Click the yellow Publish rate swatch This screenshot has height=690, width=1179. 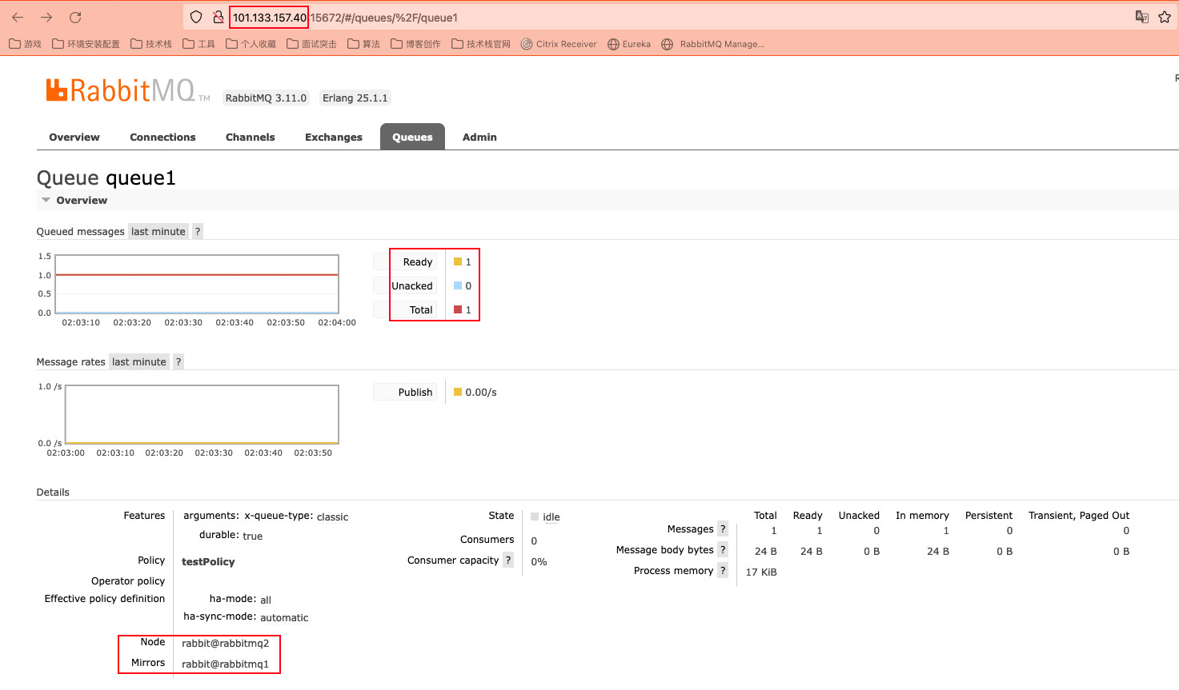click(x=458, y=392)
